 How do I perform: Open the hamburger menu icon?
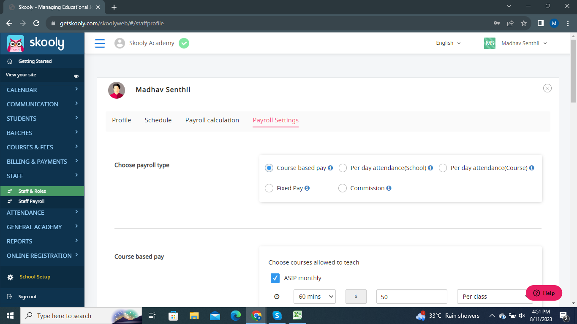100,43
